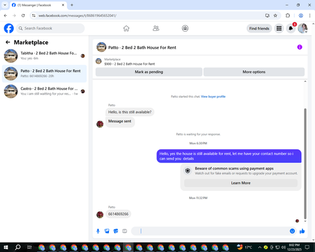Select the Patto house rental conversation
Image resolution: width=315 pixels, height=252 pixels.
[44, 74]
